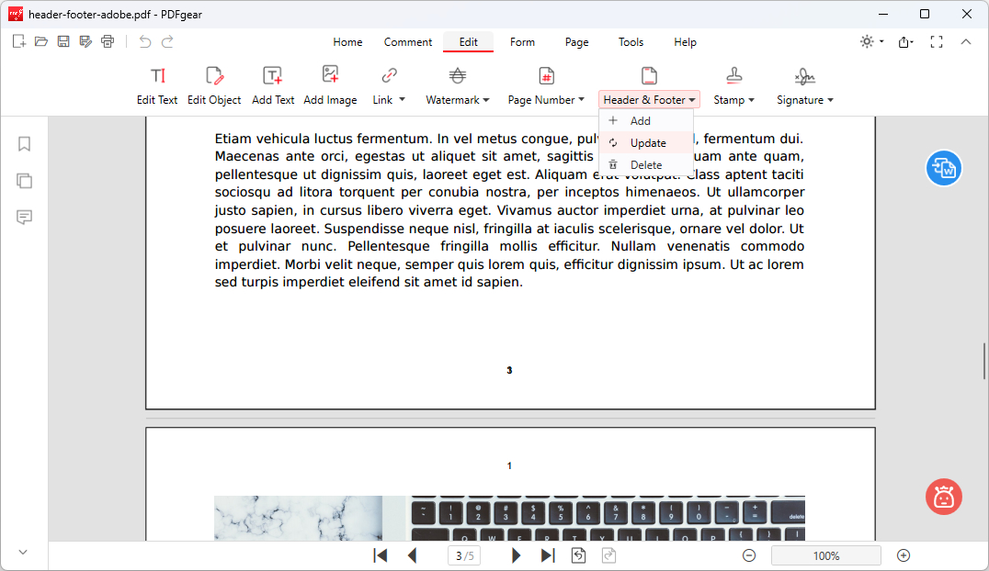Open the share options
The height and width of the screenshot is (571, 989).
coord(904,41)
